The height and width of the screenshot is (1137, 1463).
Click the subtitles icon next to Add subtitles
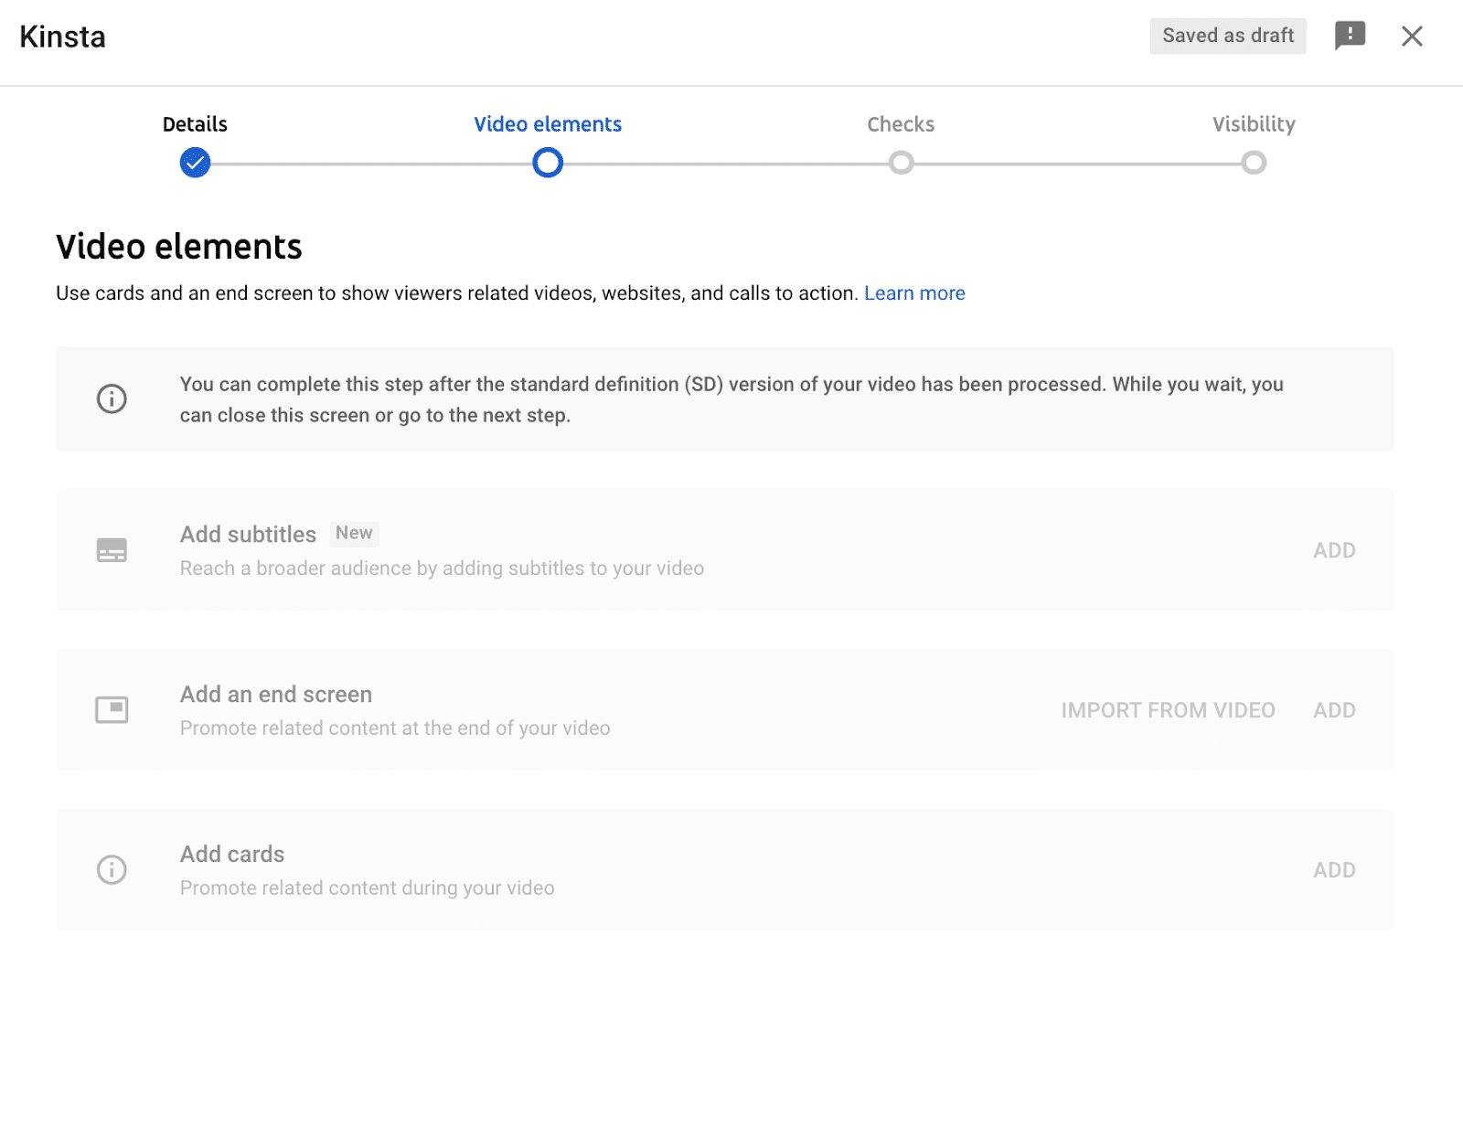tap(111, 549)
